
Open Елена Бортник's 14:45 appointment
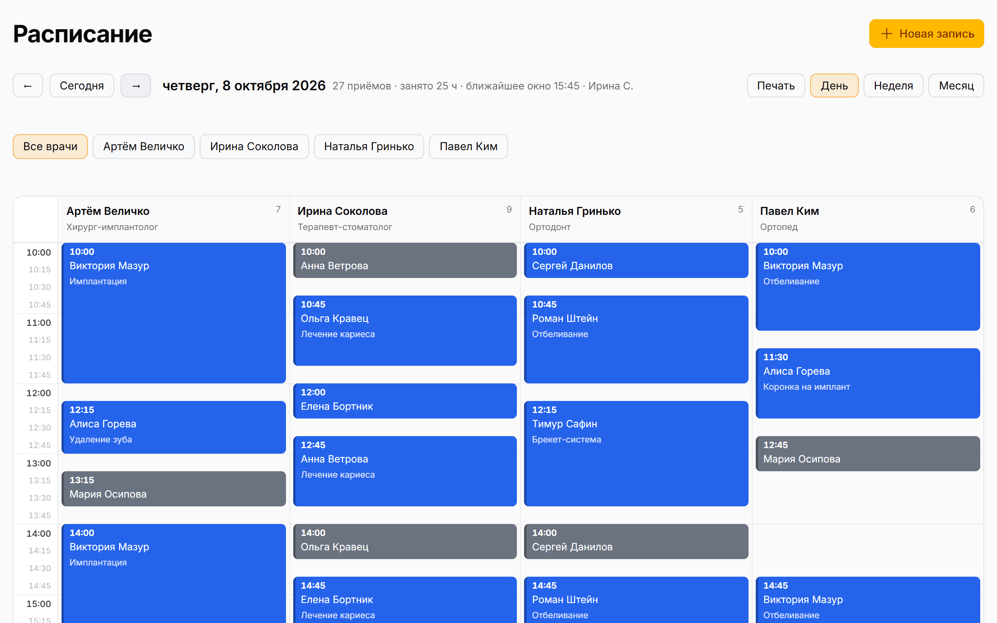click(x=405, y=600)
